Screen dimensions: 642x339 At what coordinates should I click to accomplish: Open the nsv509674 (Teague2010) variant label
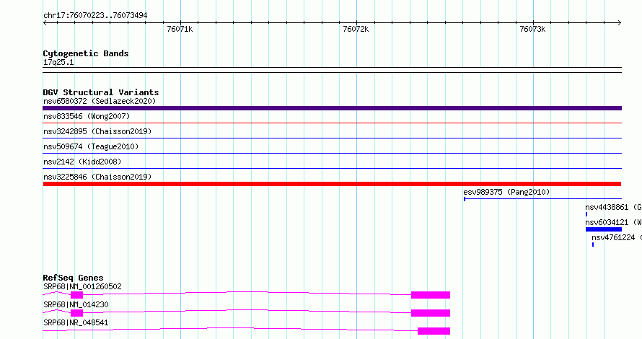tap(91, 146)
